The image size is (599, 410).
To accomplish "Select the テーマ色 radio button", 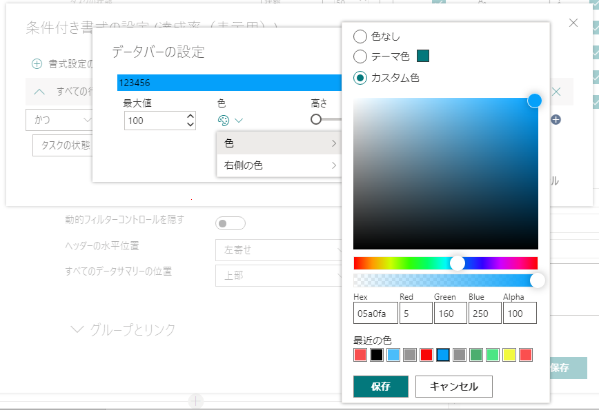I will 360,57.
